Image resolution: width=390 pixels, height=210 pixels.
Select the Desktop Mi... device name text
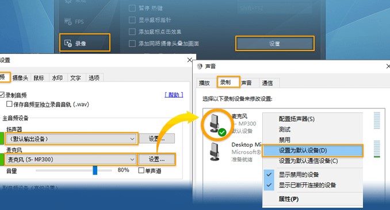click(246, 145)
